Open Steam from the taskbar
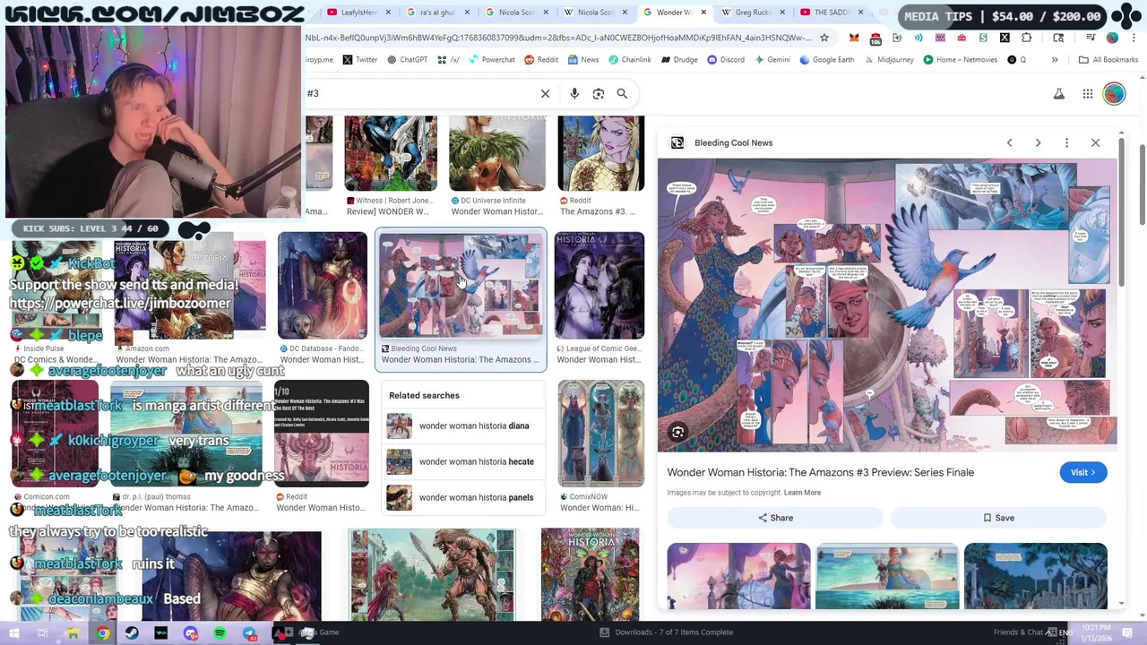The image size is (1147, 645). pyautogui.click(x=132, y=632)
